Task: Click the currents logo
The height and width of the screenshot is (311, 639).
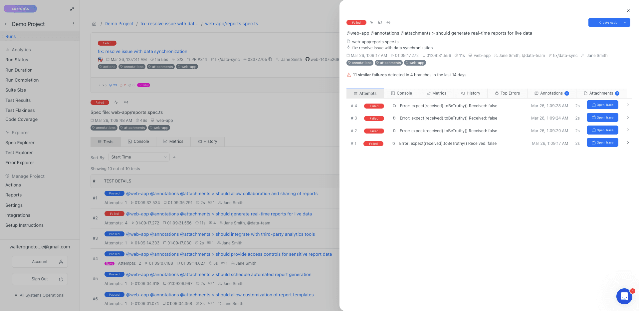Action: (x=20, y=9)
